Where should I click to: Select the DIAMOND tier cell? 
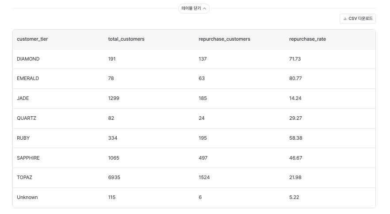point(28,59)
